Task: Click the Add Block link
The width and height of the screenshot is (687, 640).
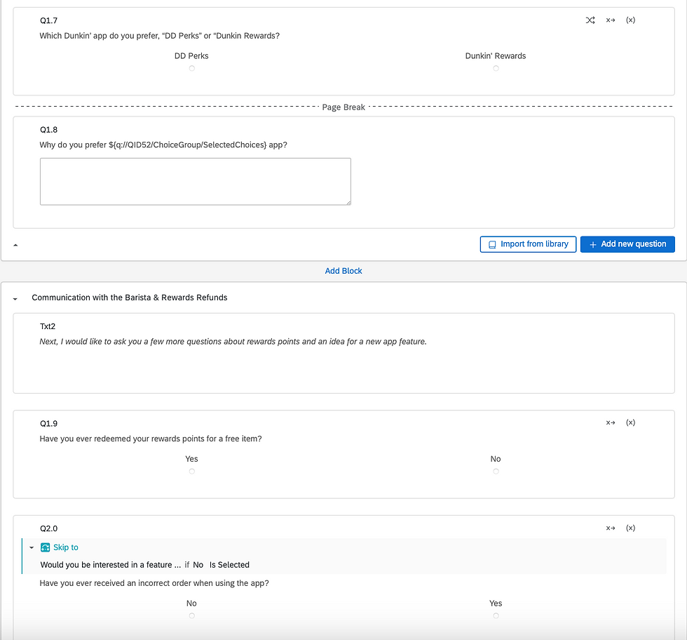Action: pyautogui.click(x=343, y=271)
